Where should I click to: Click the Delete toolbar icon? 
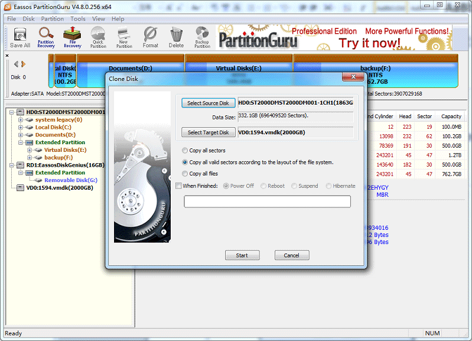(176, 38)
